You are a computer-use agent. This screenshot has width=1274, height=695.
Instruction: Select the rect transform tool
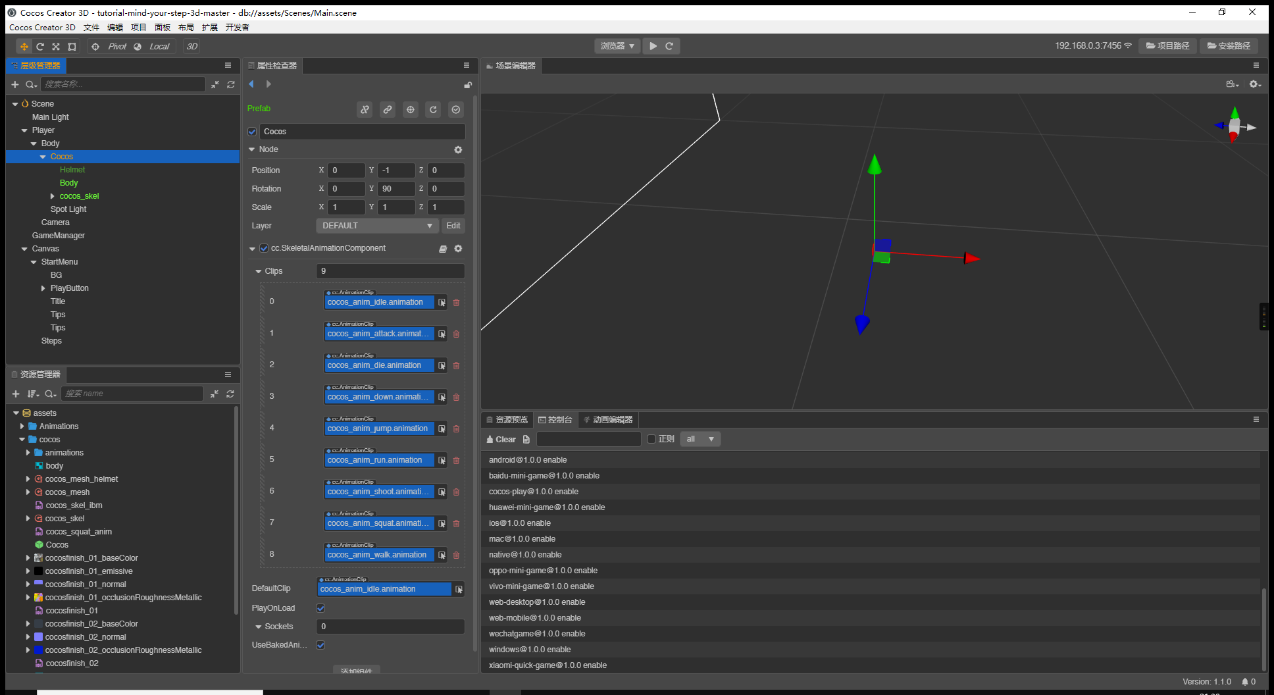coord(72,47)
